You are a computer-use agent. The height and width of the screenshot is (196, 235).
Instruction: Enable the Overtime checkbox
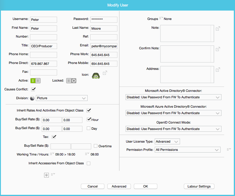[96, 146]
